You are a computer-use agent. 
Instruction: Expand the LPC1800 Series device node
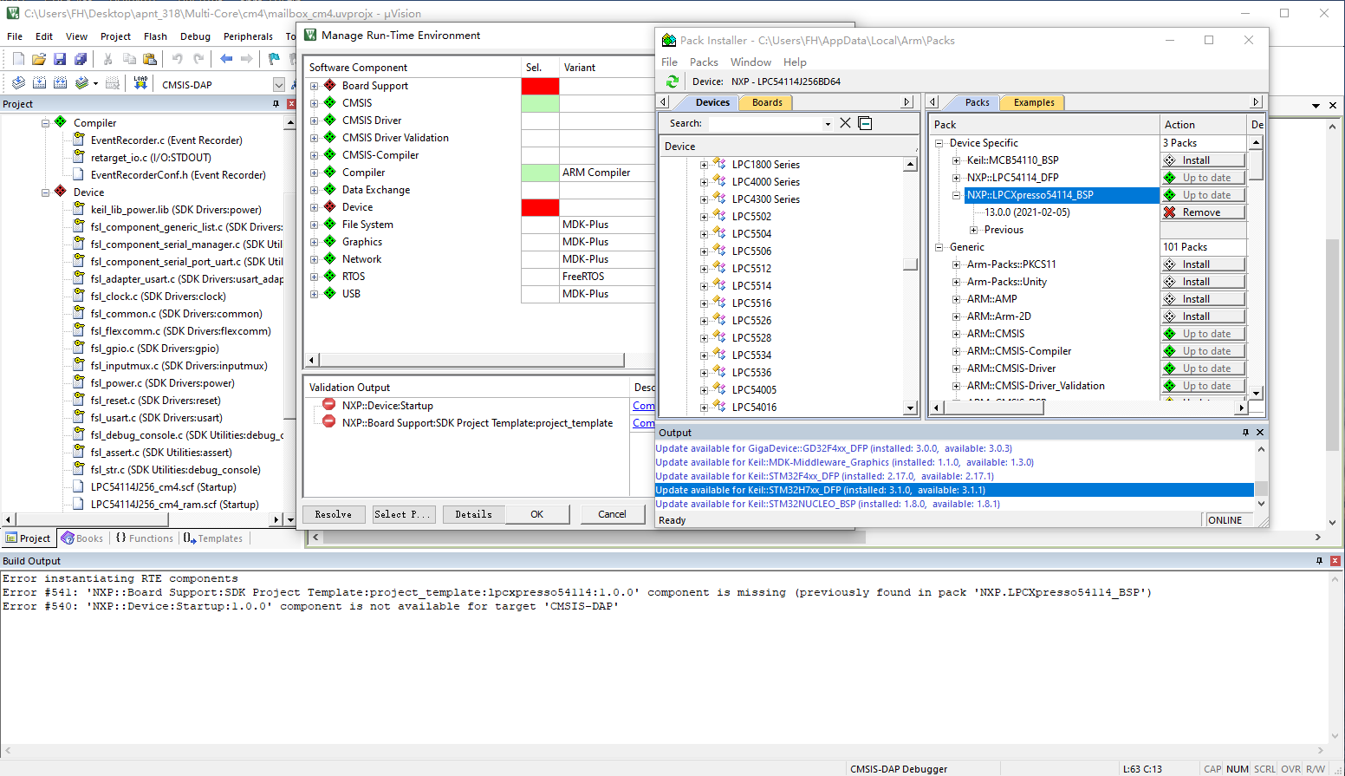pos(704,165)
